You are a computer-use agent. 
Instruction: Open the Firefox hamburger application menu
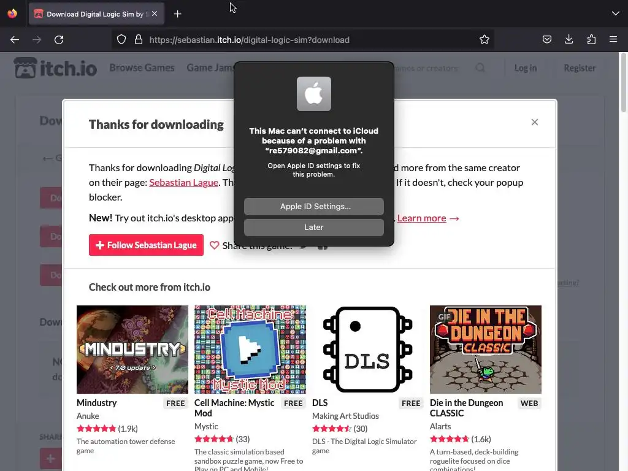click(613, 39)
